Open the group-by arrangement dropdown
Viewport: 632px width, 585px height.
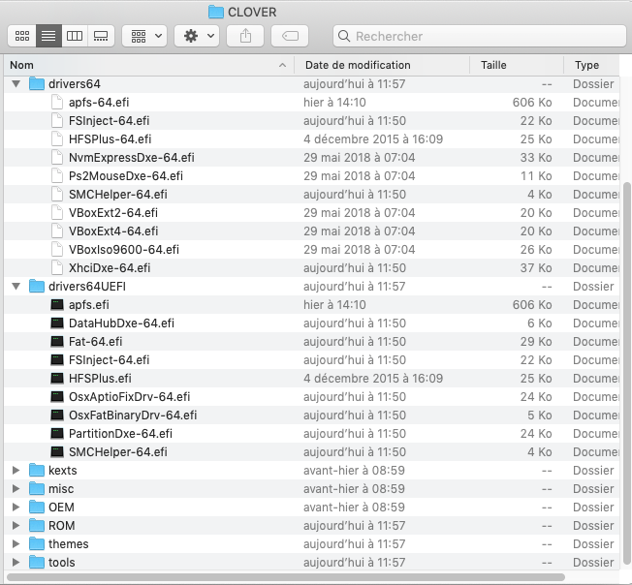(144, 36)
